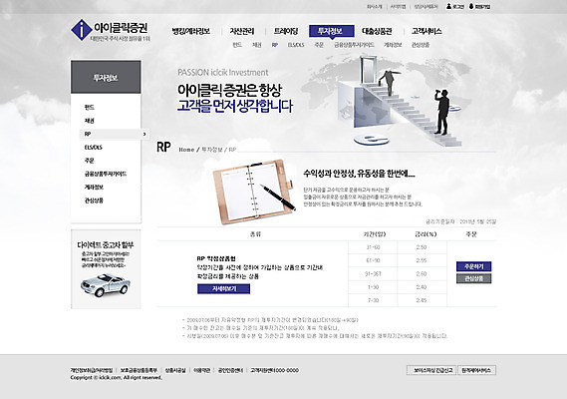This screenshot has width=567, height=399.
Task: Select RP in the top submenu
Action: click(x=275, y=45)
